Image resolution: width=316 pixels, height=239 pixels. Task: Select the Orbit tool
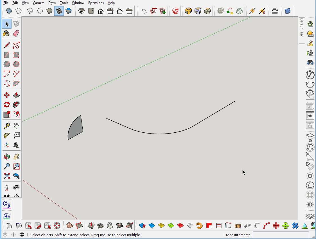click(x=7, y=157)
